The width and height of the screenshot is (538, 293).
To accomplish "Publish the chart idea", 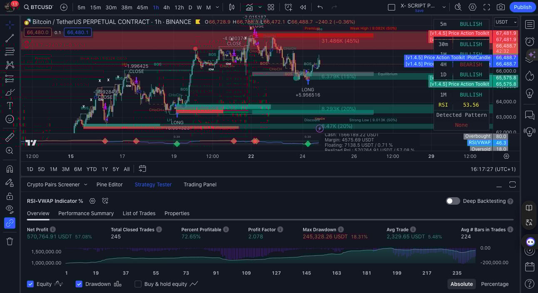I will 523,7.
